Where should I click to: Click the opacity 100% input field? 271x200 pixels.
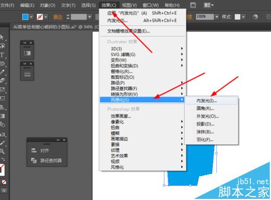[x=205, y=17]
